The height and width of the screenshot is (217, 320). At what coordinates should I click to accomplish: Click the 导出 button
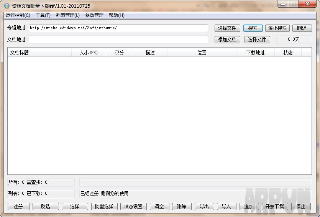204,206
